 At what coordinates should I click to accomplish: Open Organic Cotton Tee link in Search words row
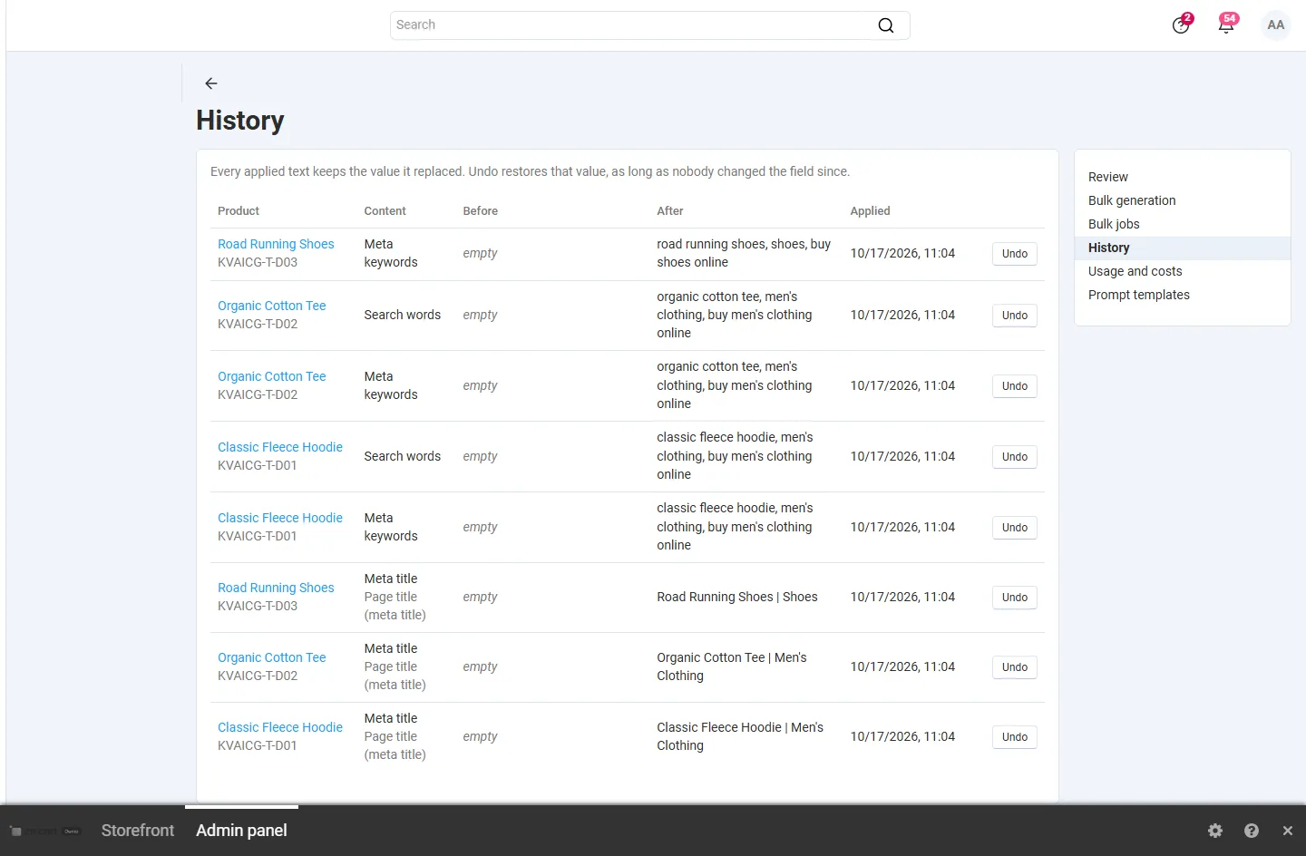point(271,306)
